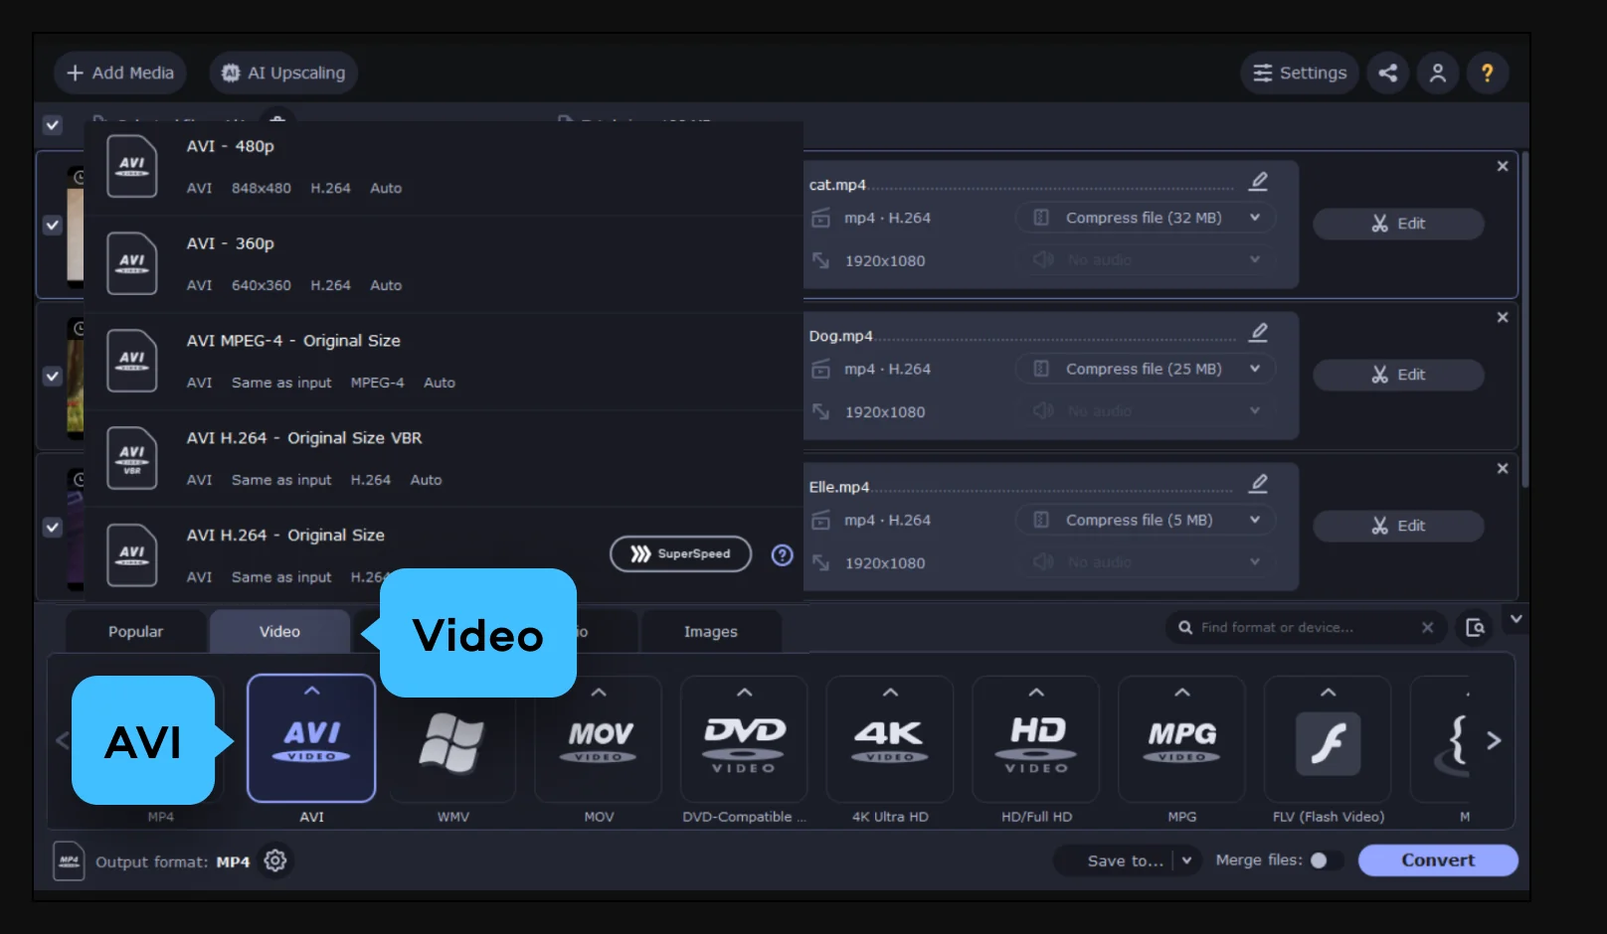1607x934 pixels.
Task: Click Edit for Elle.mp4
Action: click(x=1398, y=526)
